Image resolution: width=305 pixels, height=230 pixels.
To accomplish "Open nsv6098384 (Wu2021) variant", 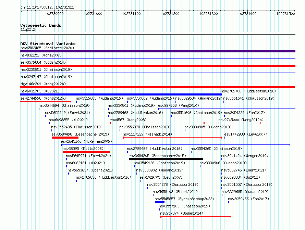I will click(241, 177).
